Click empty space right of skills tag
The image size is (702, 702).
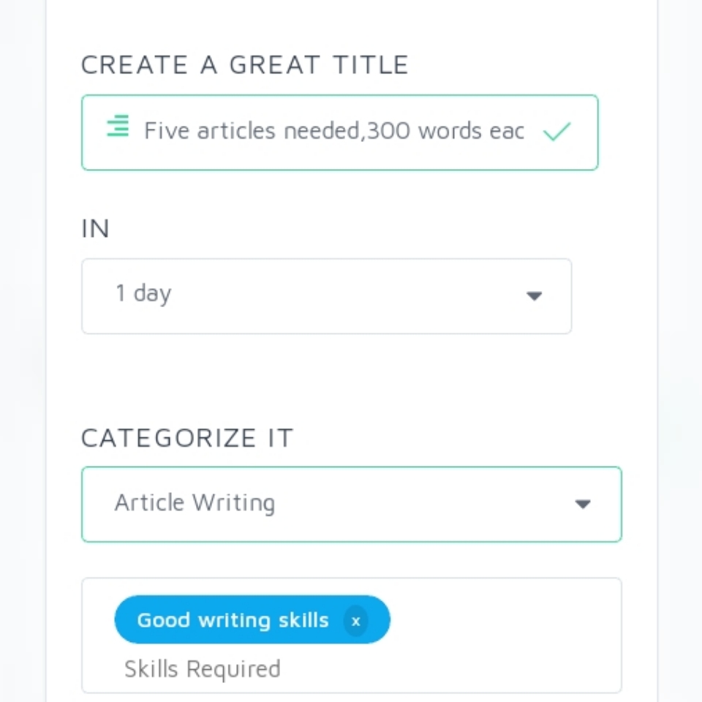pyautogui.click(x=505, y=620)
